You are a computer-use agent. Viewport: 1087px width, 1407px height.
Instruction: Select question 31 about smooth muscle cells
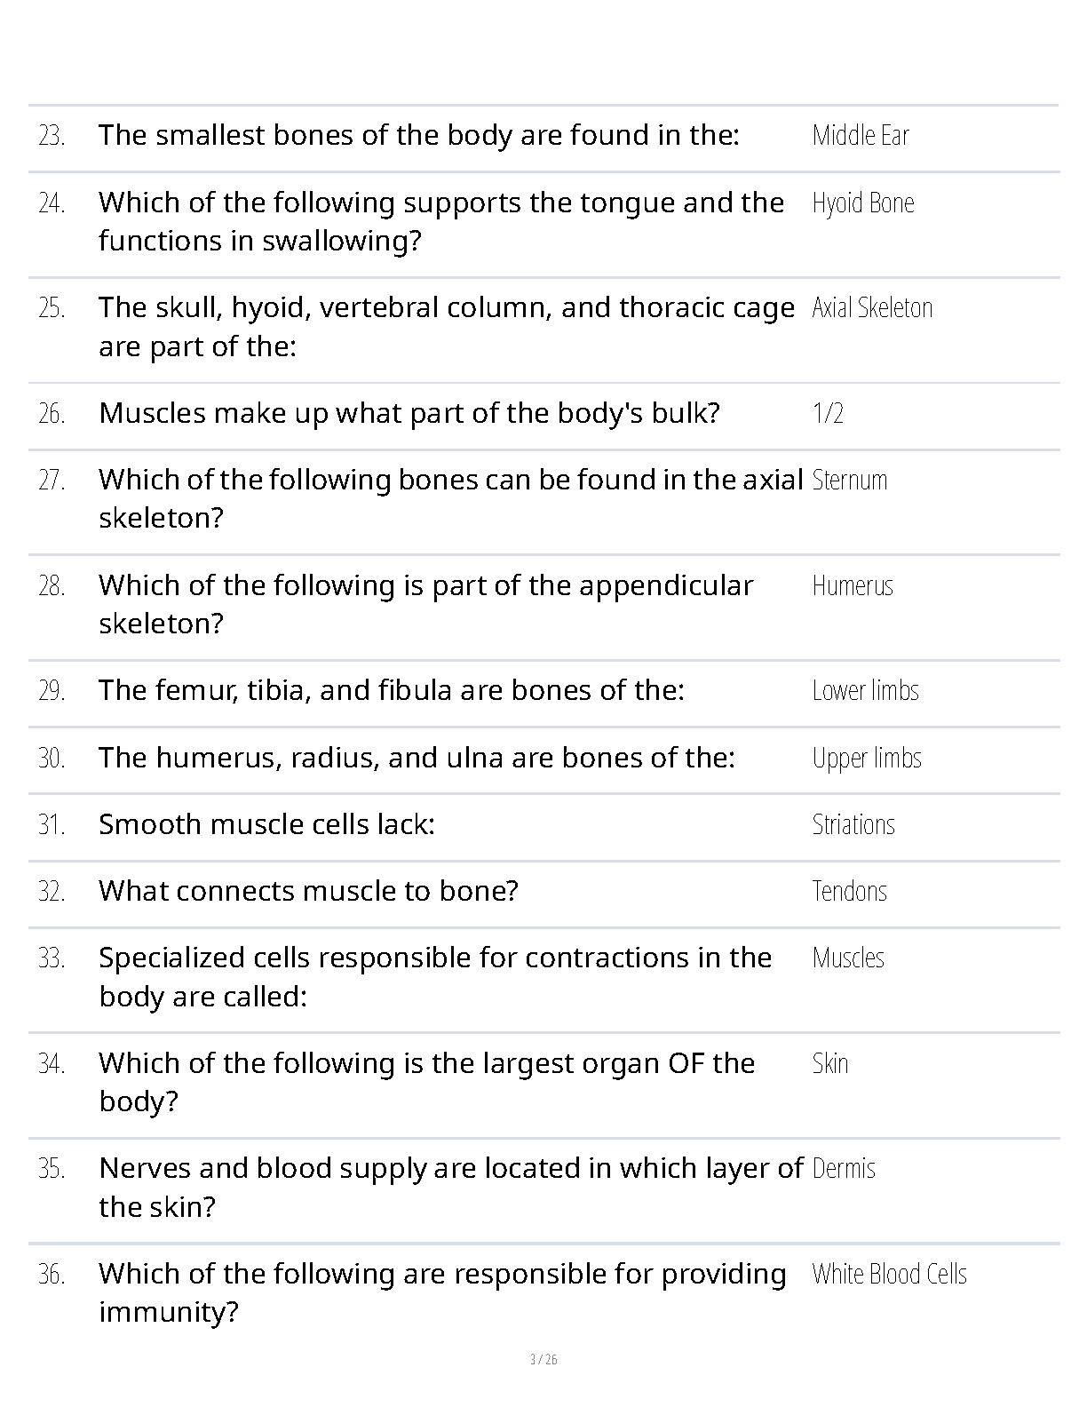click(266, 824)
